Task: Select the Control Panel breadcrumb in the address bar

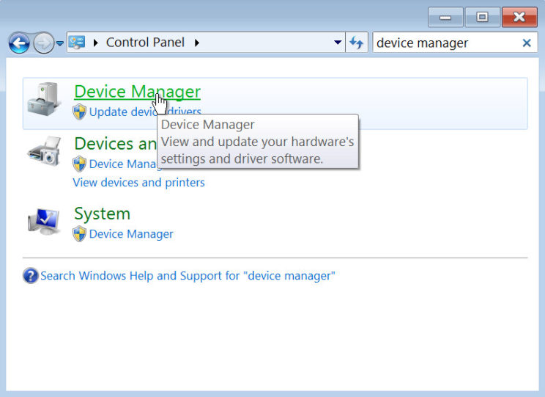Action: 147,43
